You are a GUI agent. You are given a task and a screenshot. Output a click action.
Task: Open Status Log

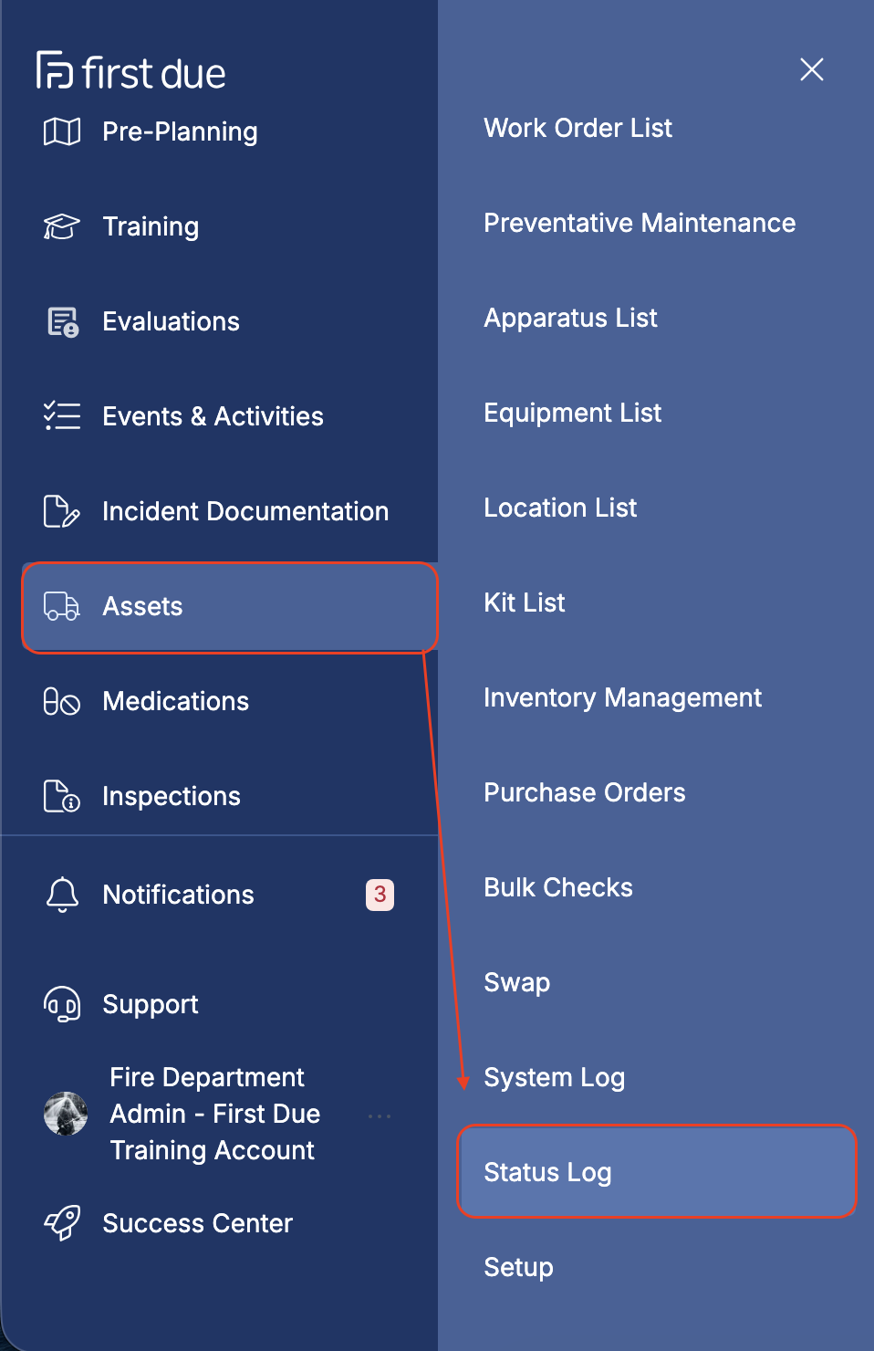click(657, 1172)
